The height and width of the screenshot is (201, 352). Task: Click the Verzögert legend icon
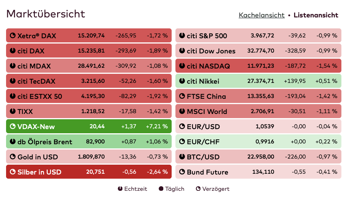pos(198,189)
